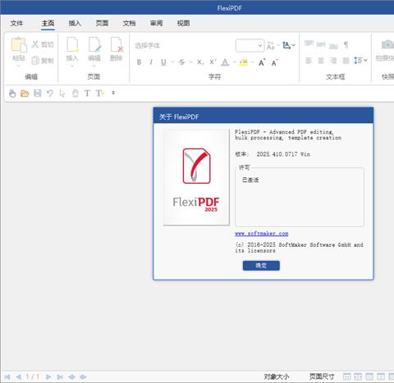This screenshot has width=394, height=383.
Task: Click the Undo arrow icon
Action: pyautogui.click(x=50, y=93)
